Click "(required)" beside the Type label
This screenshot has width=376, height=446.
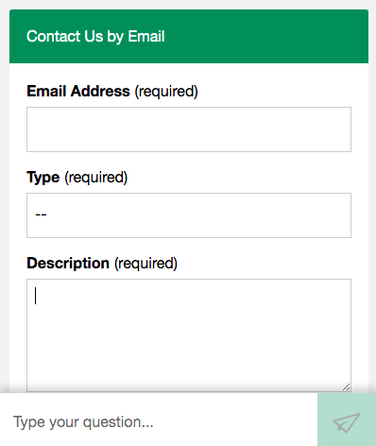[96, 178]
